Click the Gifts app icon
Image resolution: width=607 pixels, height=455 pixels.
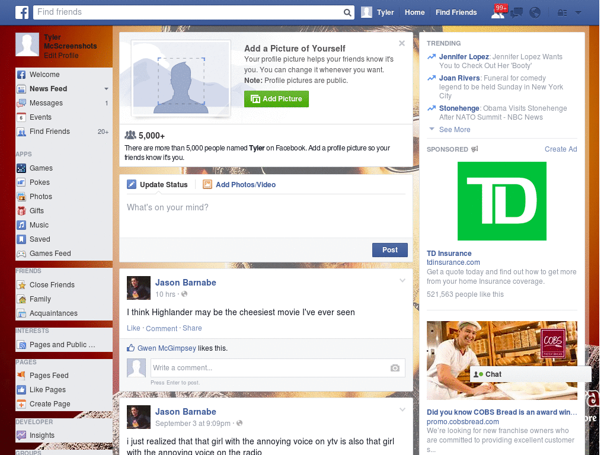21,211
